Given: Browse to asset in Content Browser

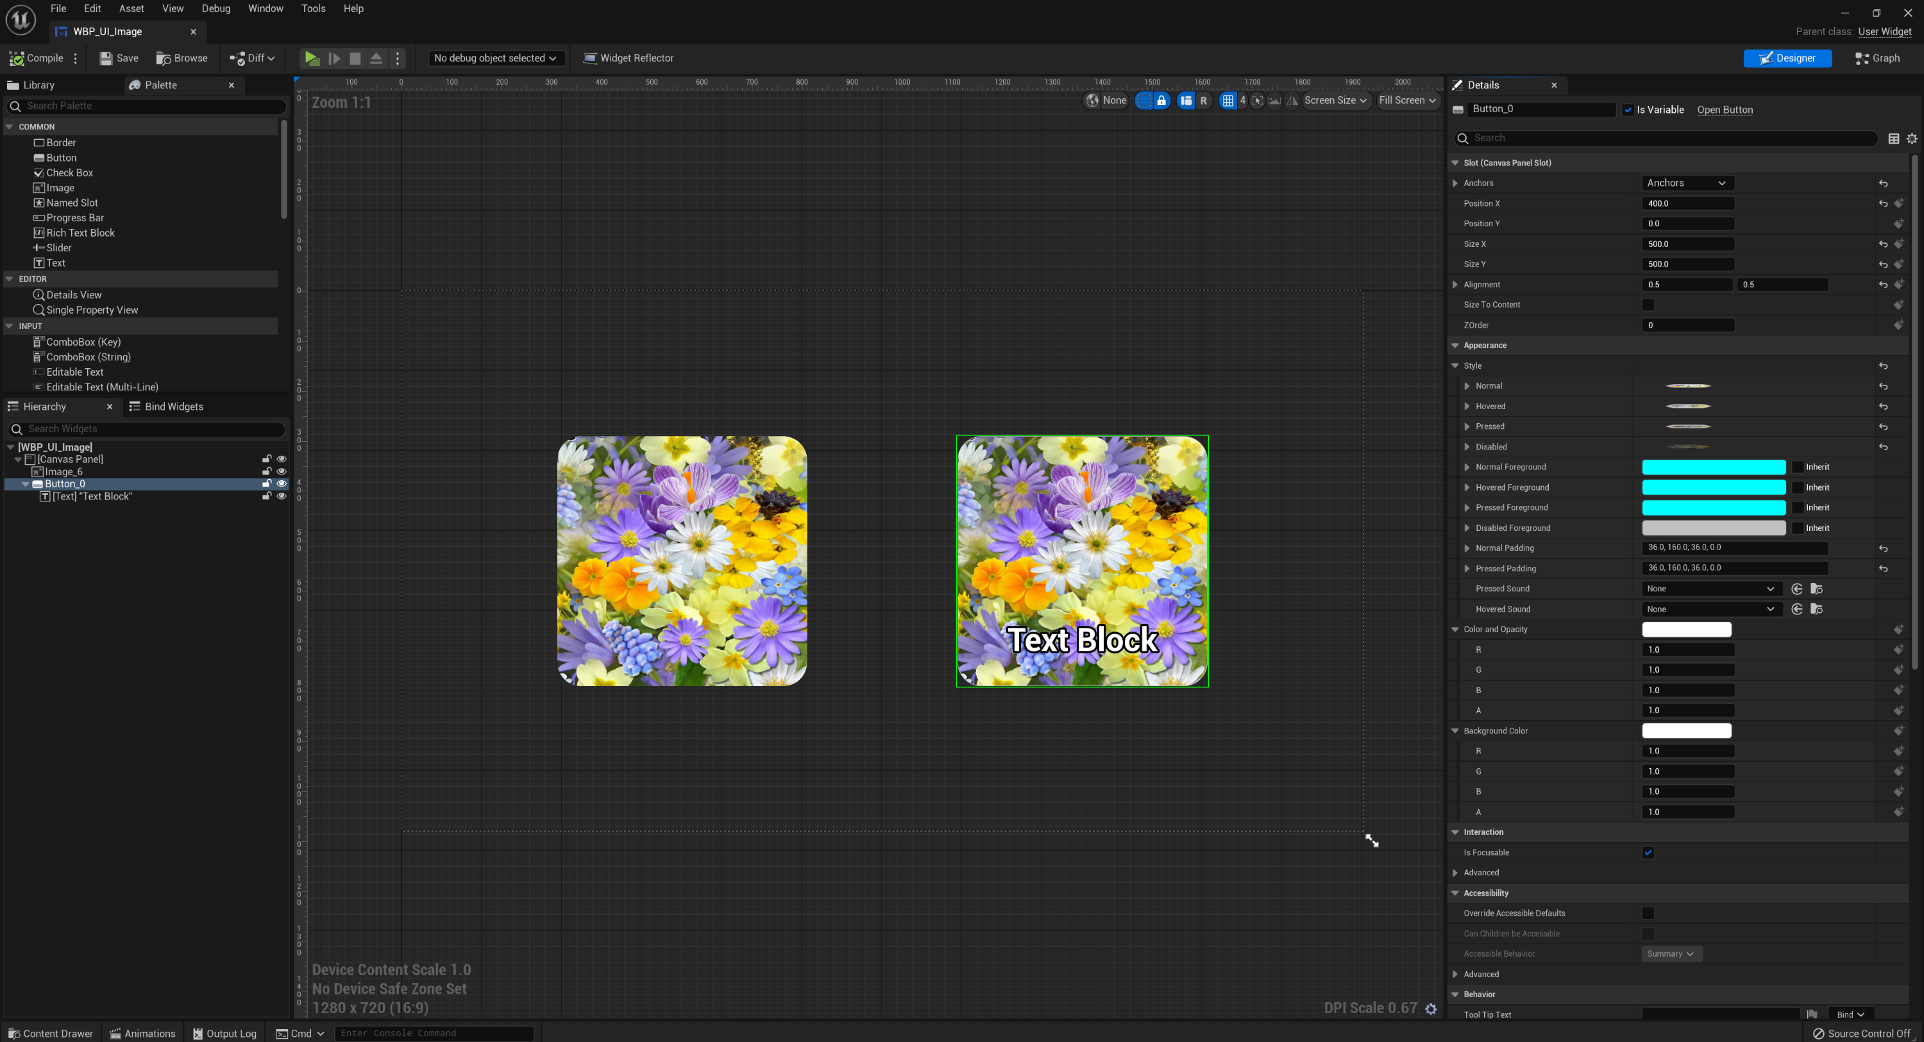Looking at the screenshot, I should [x=181, y=58].
